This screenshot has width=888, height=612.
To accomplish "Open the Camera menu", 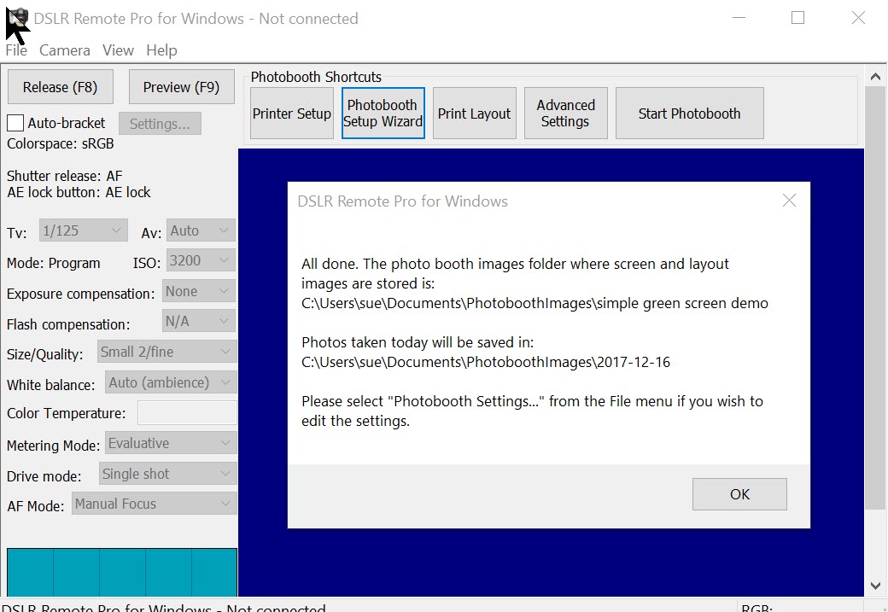I will coord(64,50).
